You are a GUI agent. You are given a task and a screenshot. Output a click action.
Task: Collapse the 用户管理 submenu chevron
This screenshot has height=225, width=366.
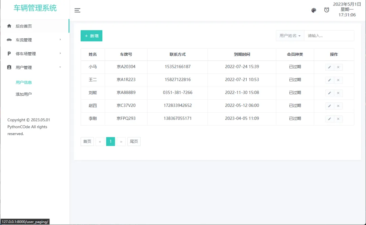point(60,67)
